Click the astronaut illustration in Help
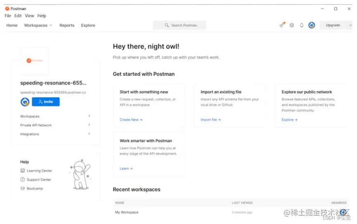 [80, 174]
